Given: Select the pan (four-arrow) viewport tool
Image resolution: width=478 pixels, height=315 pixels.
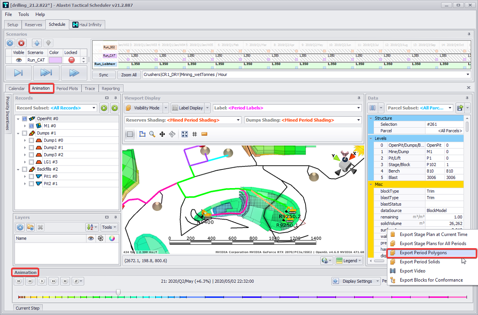Looking at the screenshot, I should [x=163, y=134].
